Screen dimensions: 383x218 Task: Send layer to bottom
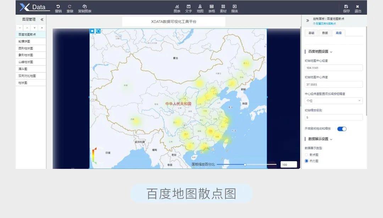34,28
